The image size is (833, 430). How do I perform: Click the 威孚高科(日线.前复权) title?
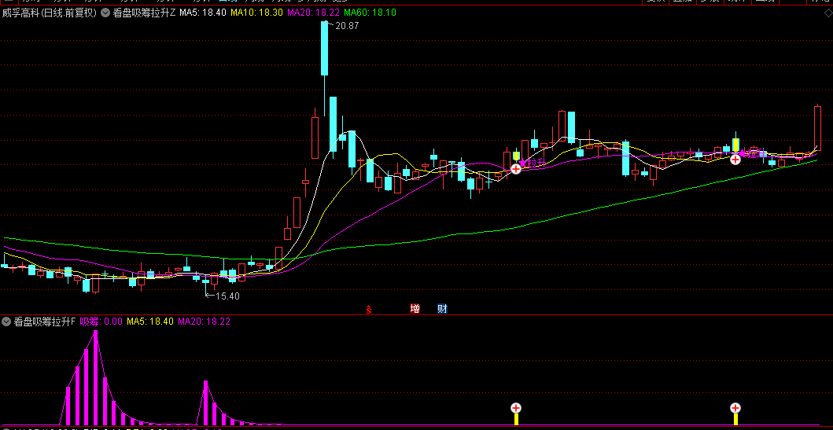click(49, 13)
